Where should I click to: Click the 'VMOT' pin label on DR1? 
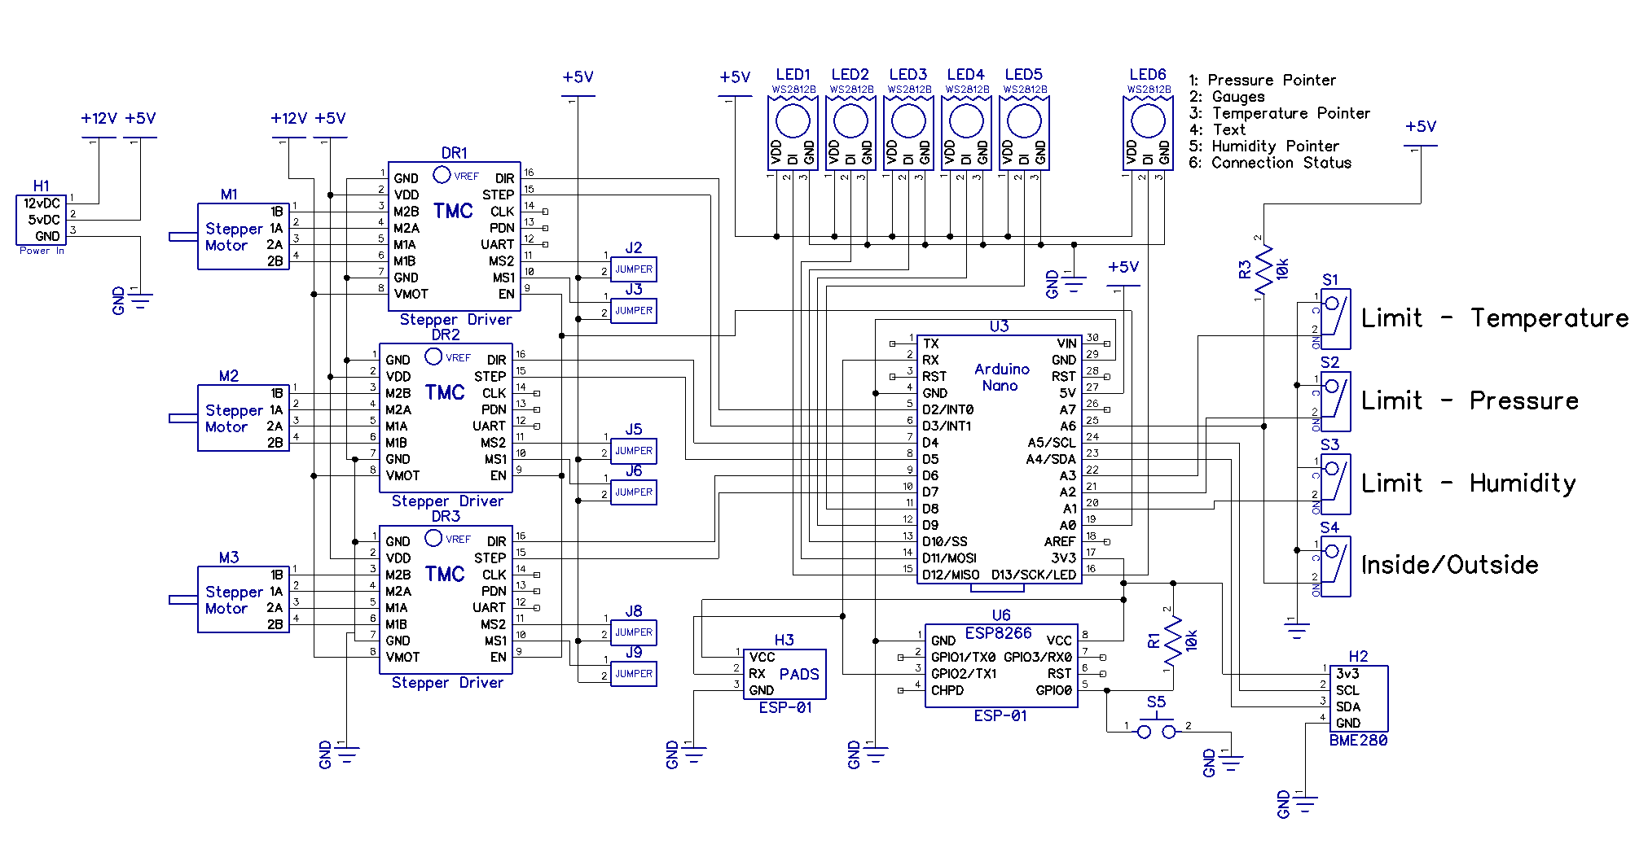pos(411,294)
